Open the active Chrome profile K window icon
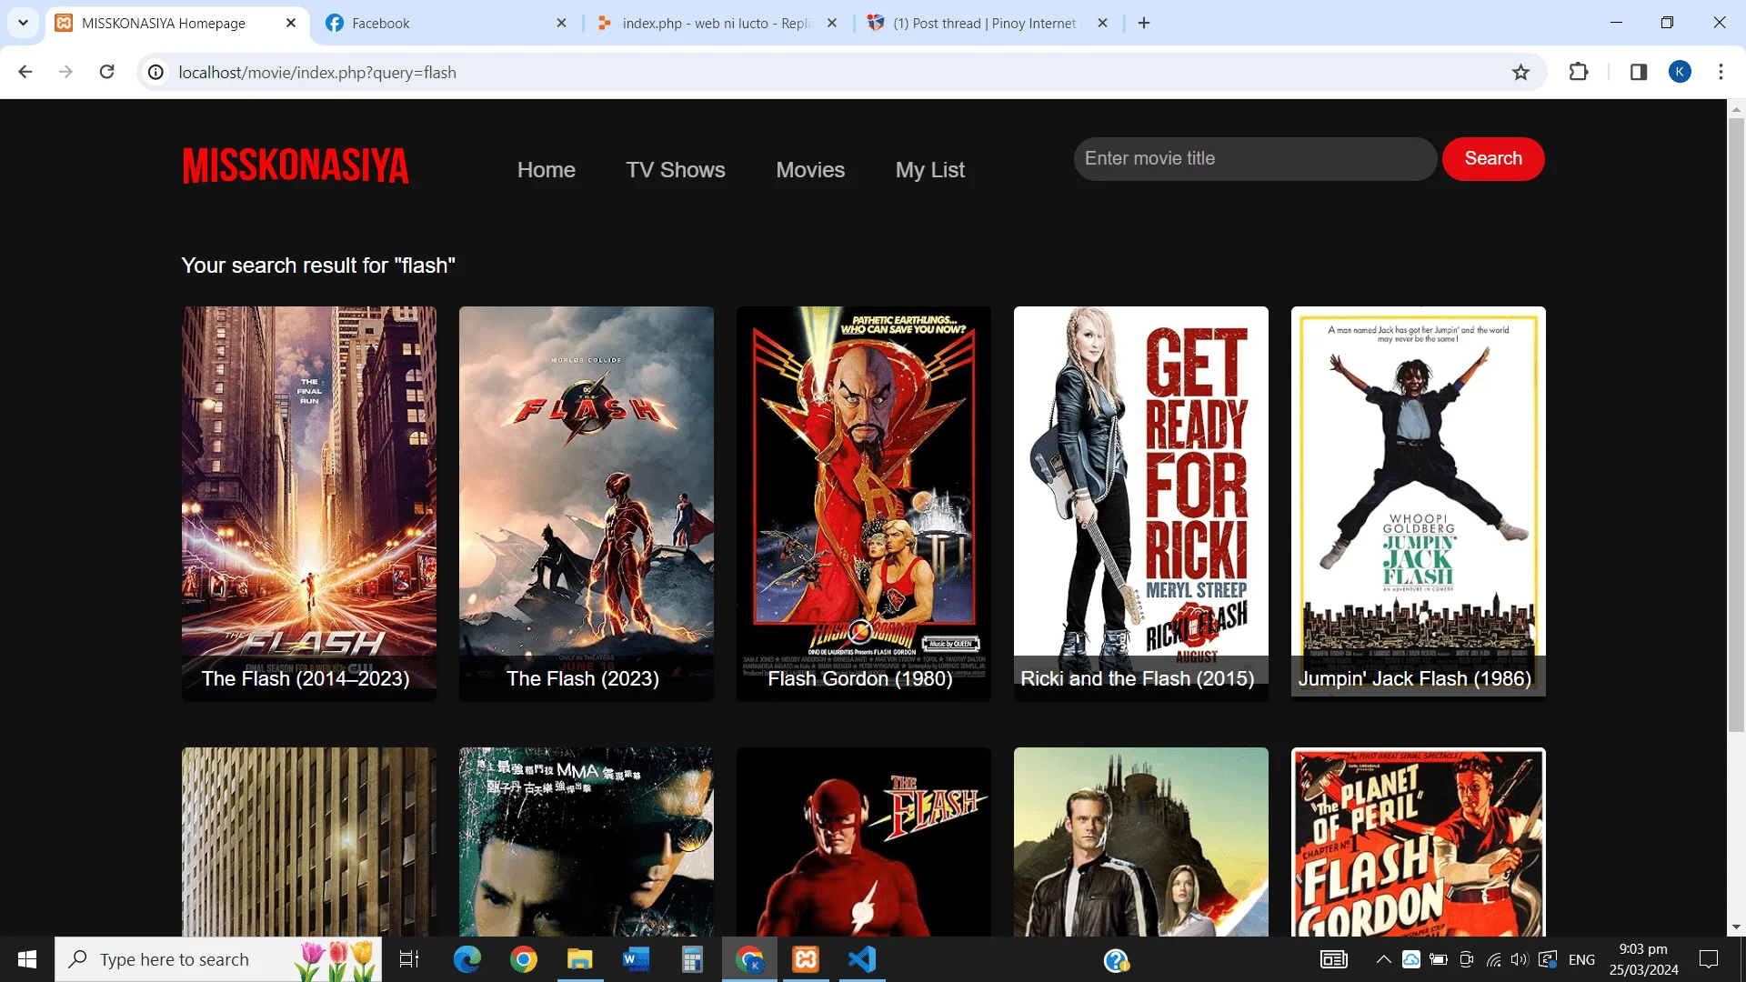This screenshot has height=982, width=1746. (x=749, y=959)
